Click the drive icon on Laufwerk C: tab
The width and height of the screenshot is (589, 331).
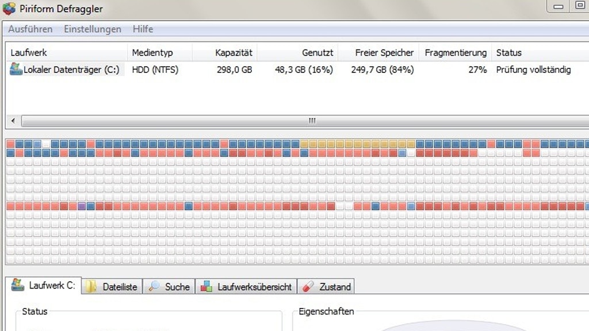(17, 285)
